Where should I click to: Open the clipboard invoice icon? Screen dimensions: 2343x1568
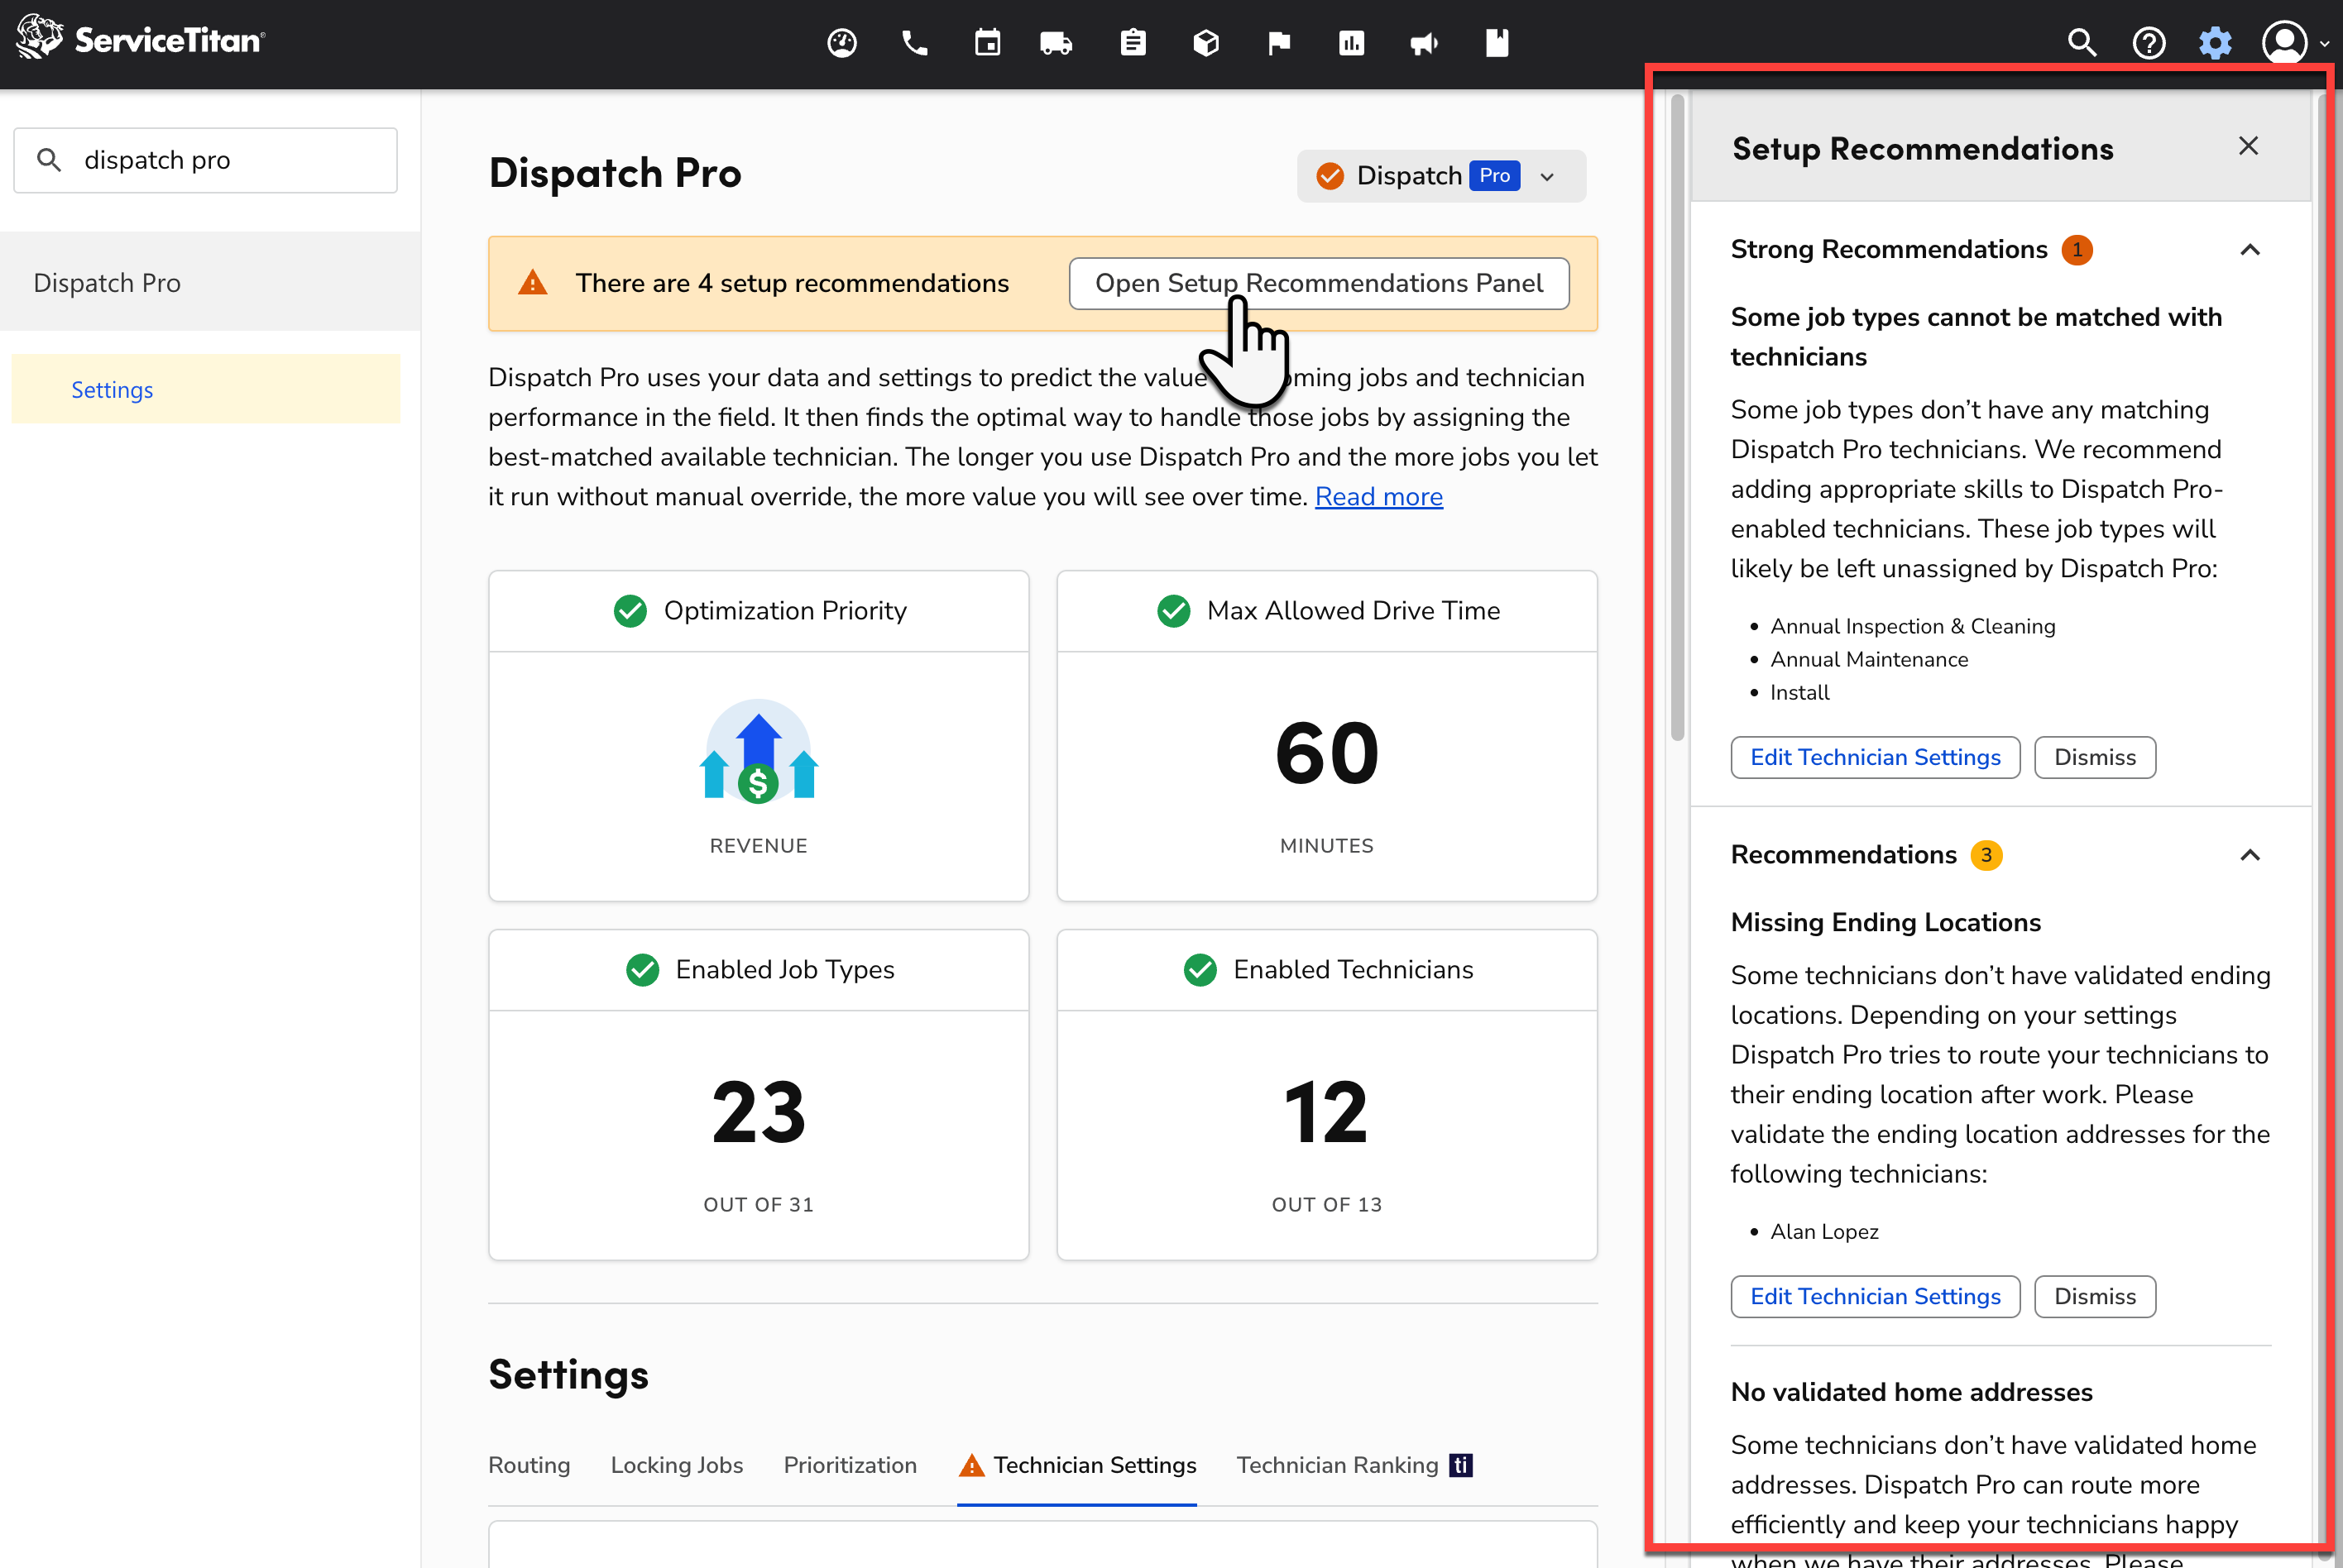1133,43
